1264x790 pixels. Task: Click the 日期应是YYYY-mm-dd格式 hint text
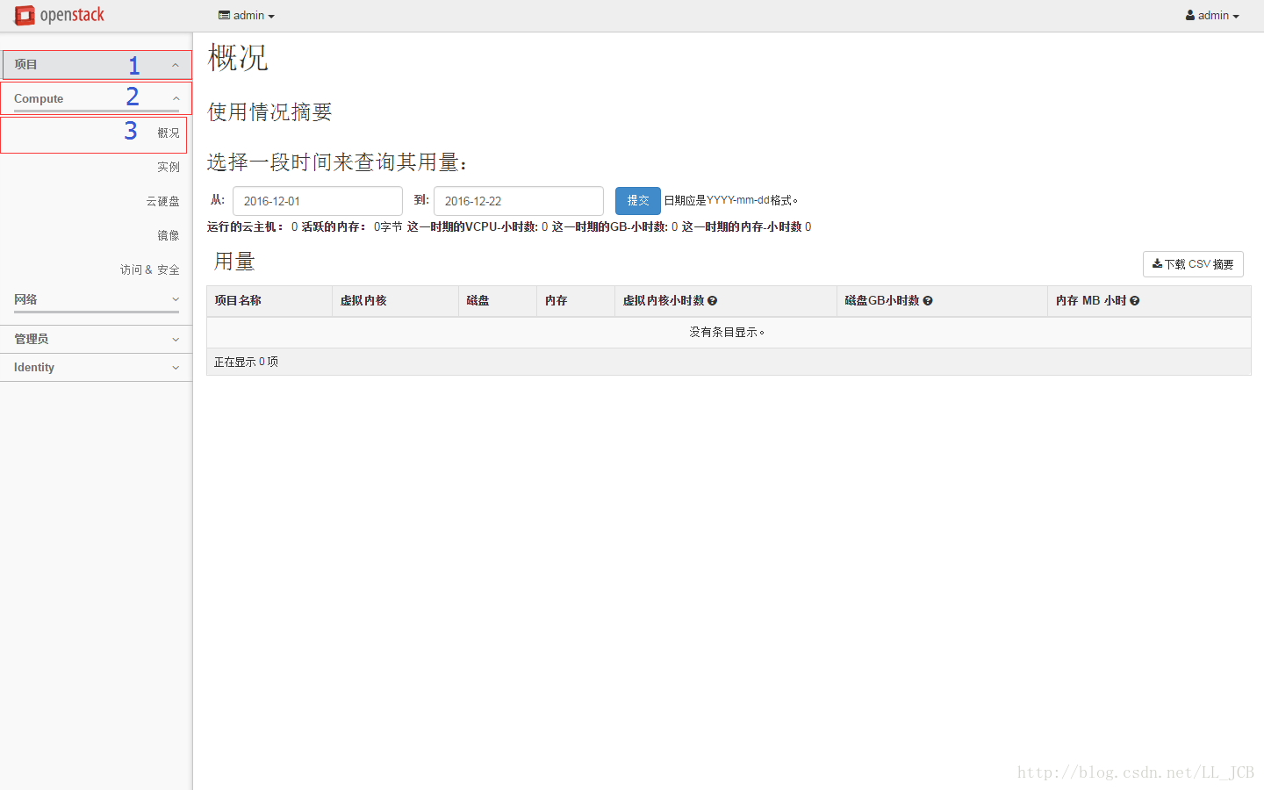[731, 200]
